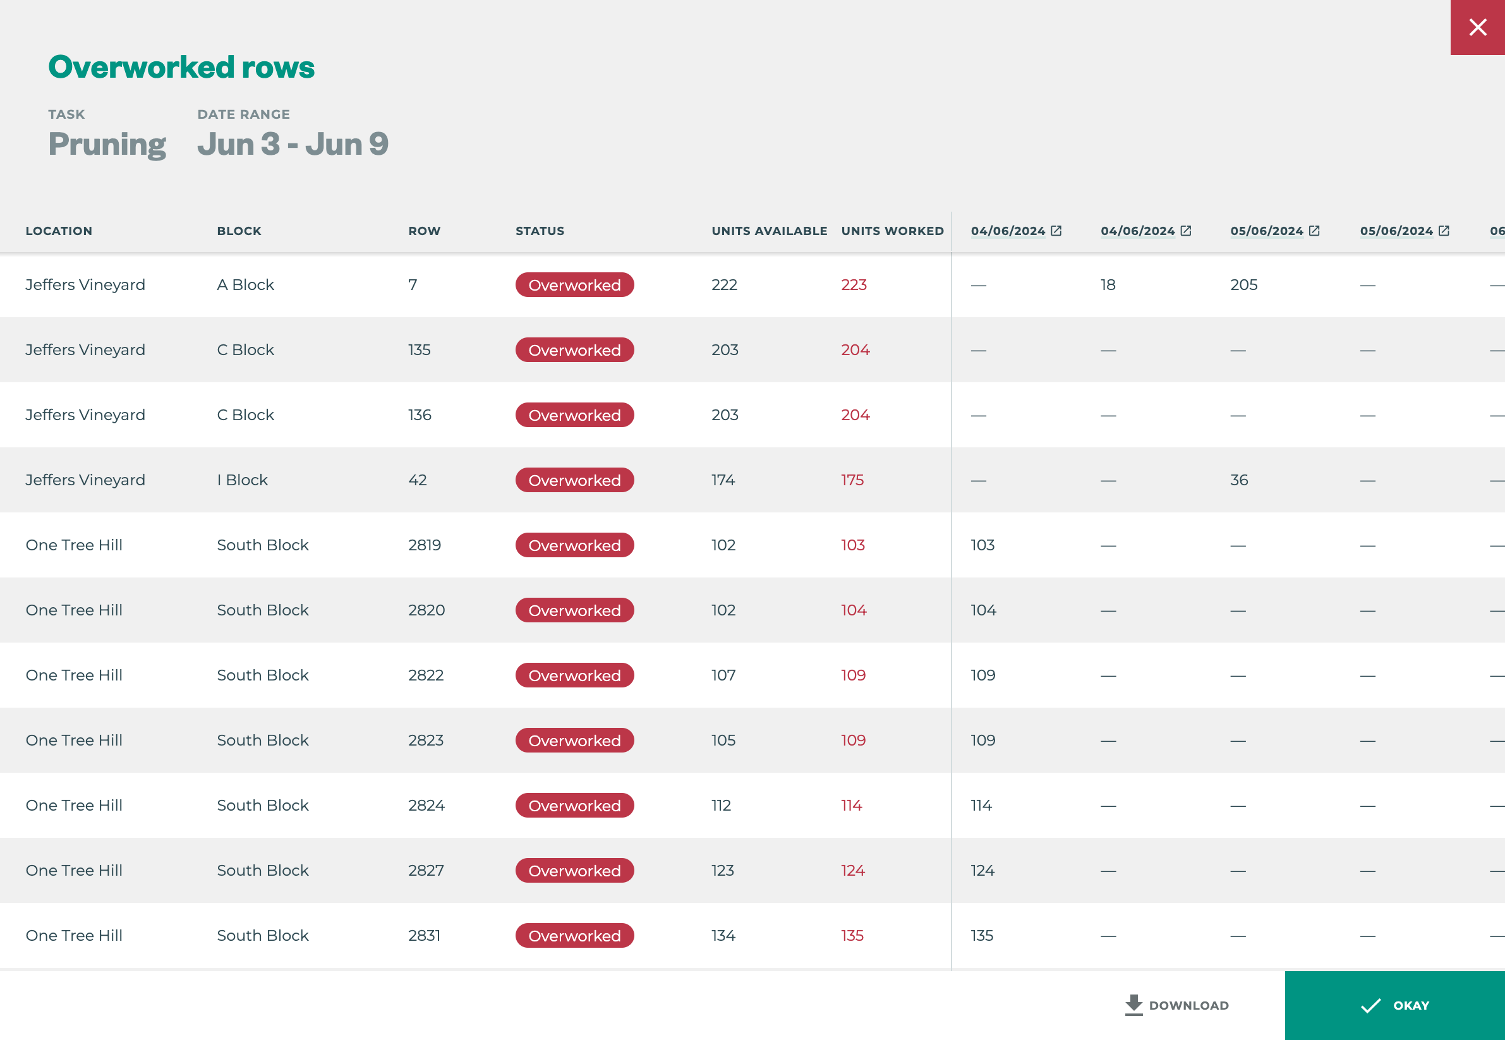Click the Jun 3 - Jun 9 date range

293,144
